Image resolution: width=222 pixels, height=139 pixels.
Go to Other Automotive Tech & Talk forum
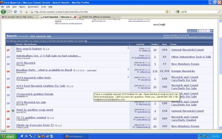tap(191, 57)
